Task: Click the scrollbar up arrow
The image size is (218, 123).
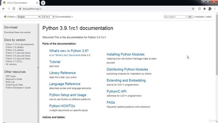Action: click(x=217, y=13)
